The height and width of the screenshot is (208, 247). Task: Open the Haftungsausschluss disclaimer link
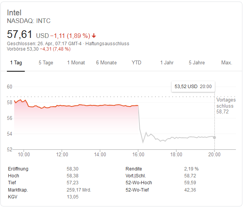pyautogui.click(x=107, y=44)
